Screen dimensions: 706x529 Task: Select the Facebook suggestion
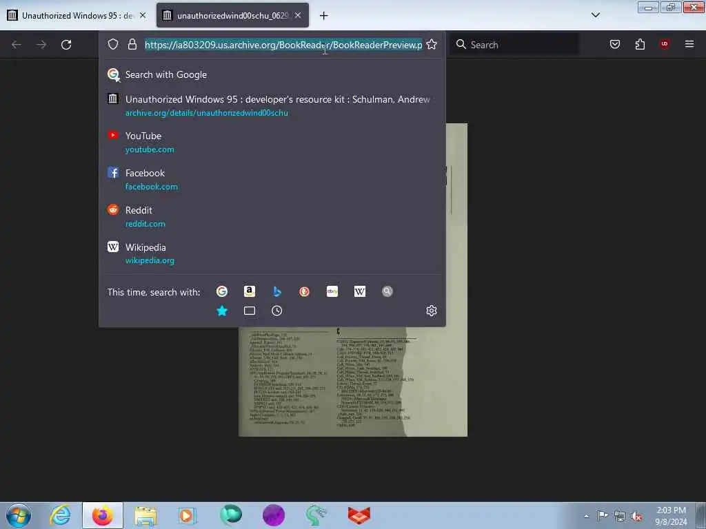272,180
